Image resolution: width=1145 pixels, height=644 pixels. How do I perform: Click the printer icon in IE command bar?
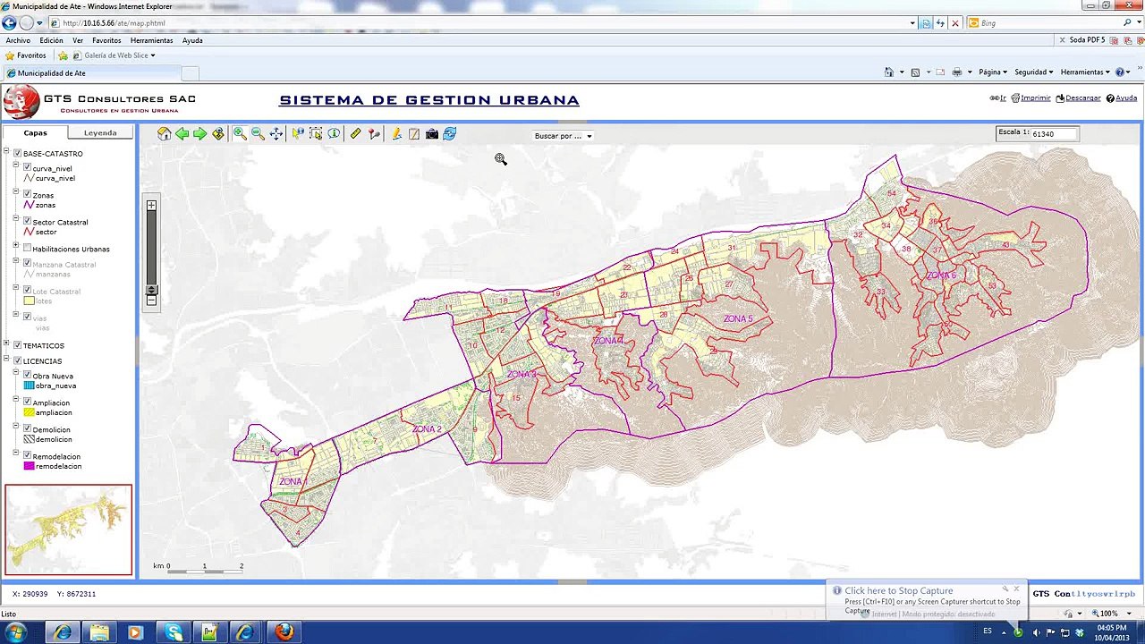coord(957,72)
